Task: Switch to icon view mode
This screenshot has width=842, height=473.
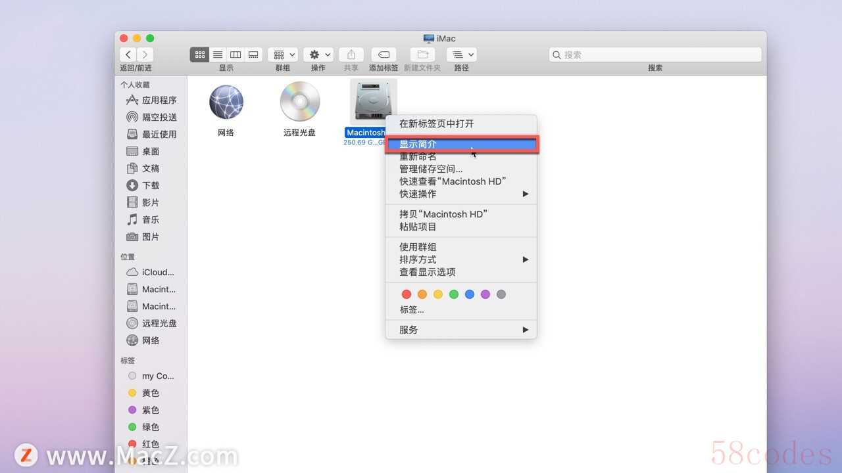Action: tap(200, 55)
